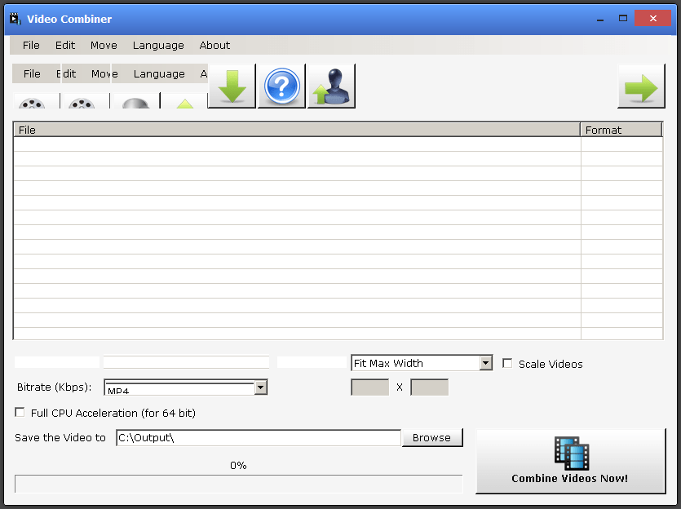Open the File menu
681x509 pixels.
point(30,45)
